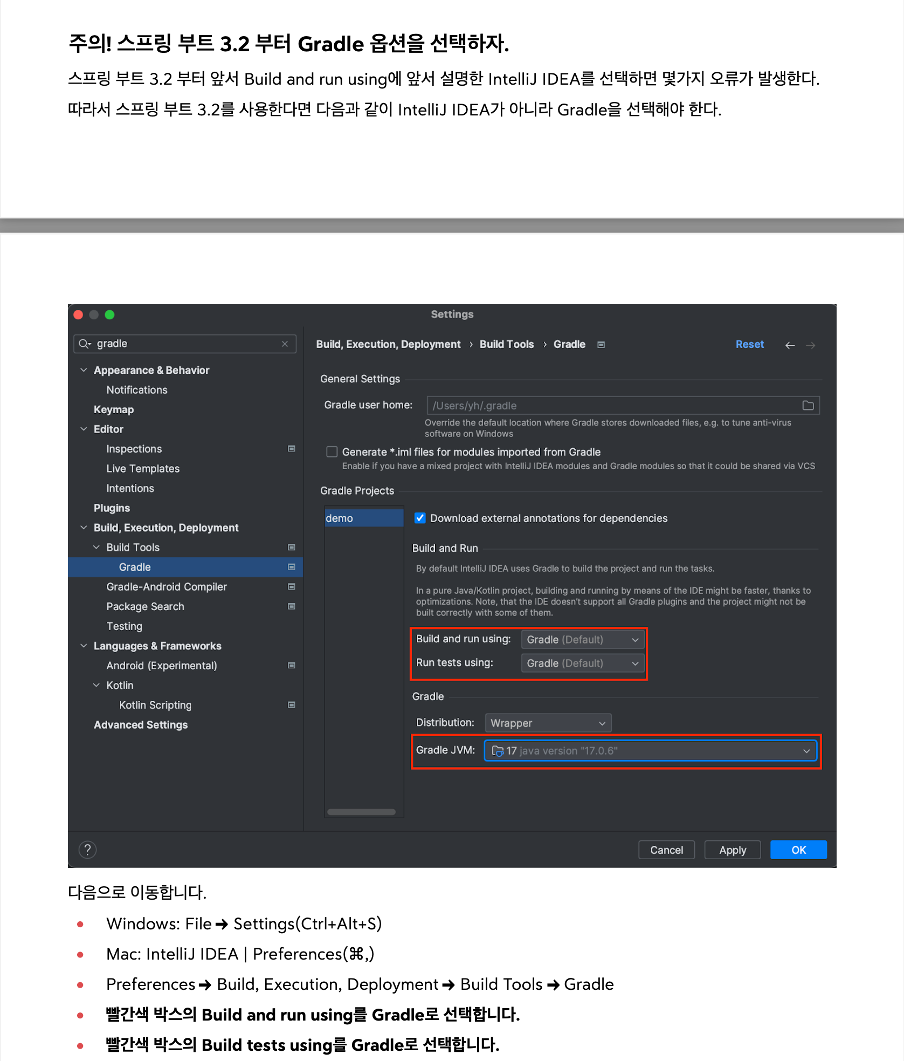Select Live Templates settings
The image size is (904, 1061).
pyautogui.click(x=143, y=469)
